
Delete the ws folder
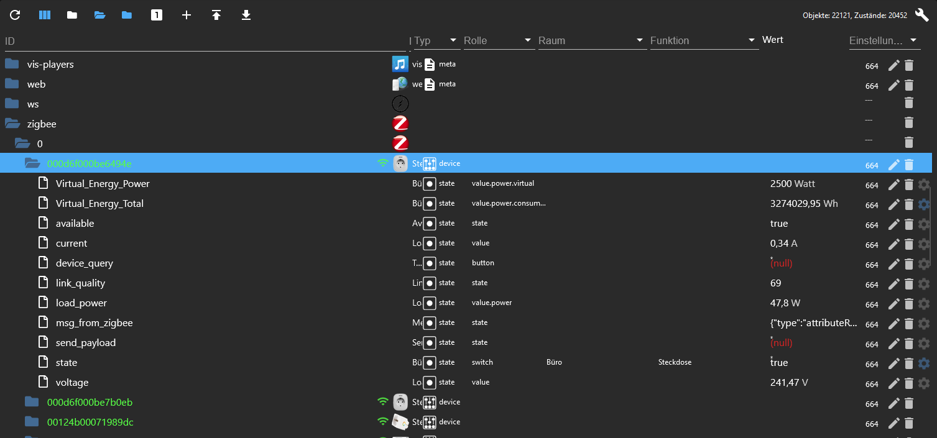click(909, 103)
